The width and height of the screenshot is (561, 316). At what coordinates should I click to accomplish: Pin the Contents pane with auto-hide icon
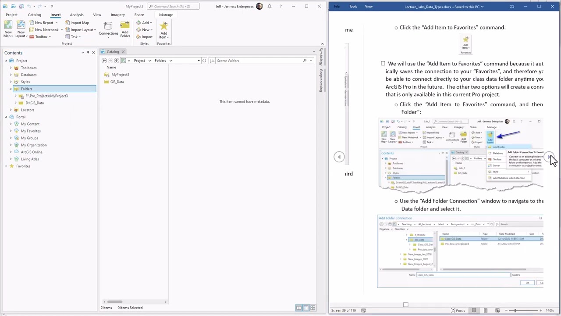(x=88, y=53)
